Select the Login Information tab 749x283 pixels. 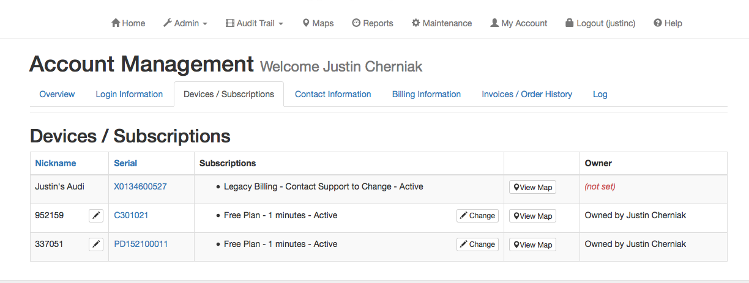pyautogui.click(x=129, y=94)
